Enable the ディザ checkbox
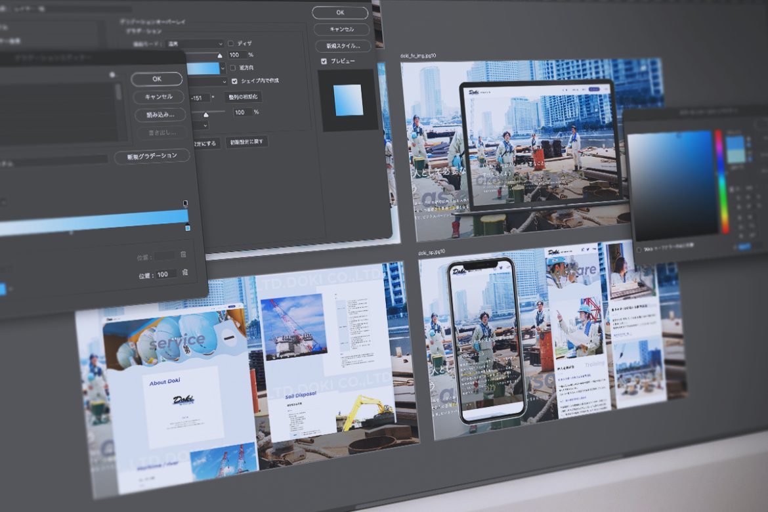 click(230, 43)
